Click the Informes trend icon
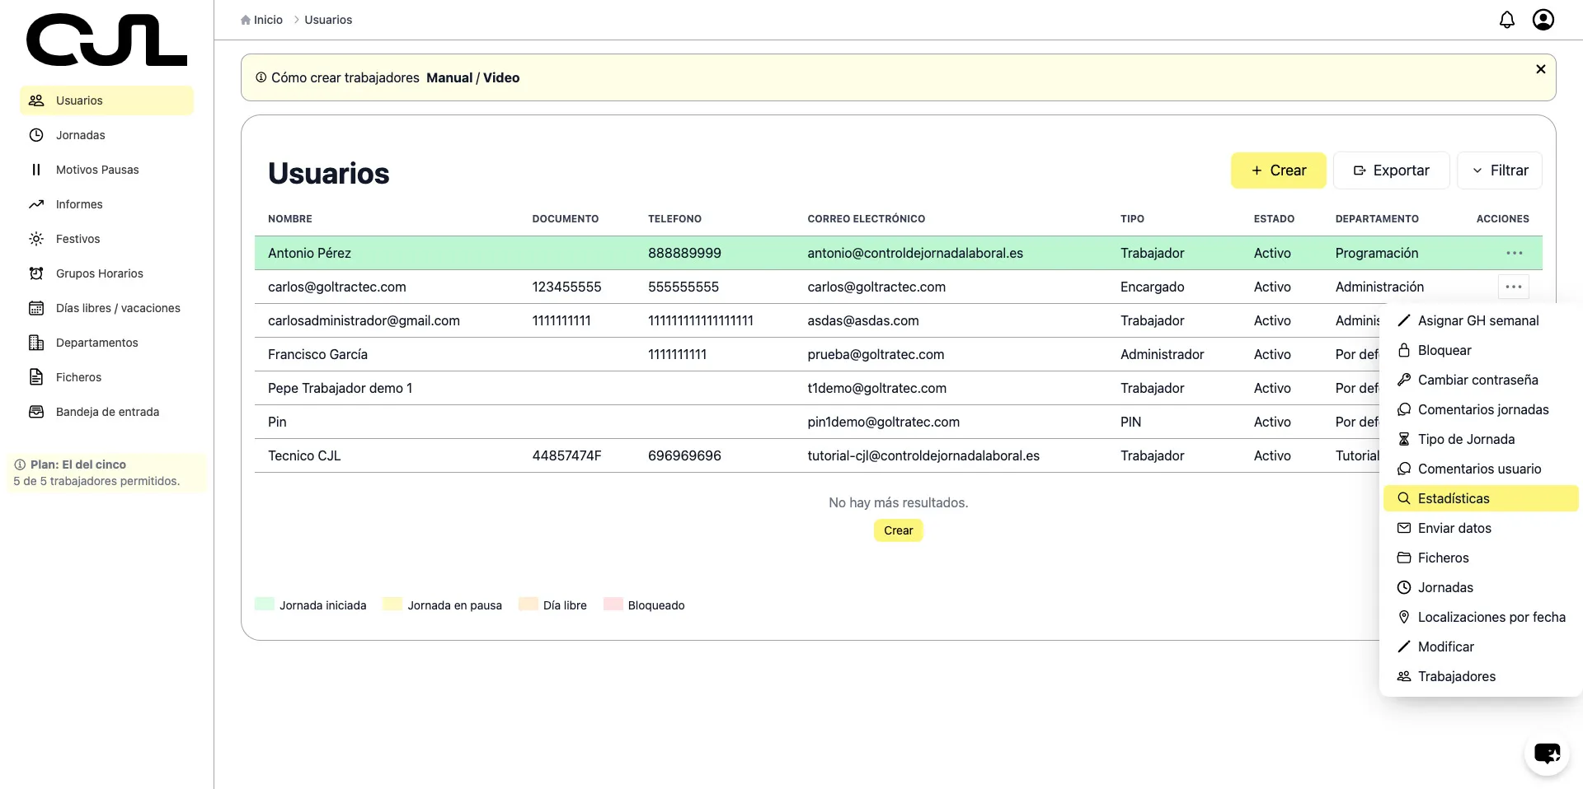Screen dimensions: 1583x789 (36, 204)
